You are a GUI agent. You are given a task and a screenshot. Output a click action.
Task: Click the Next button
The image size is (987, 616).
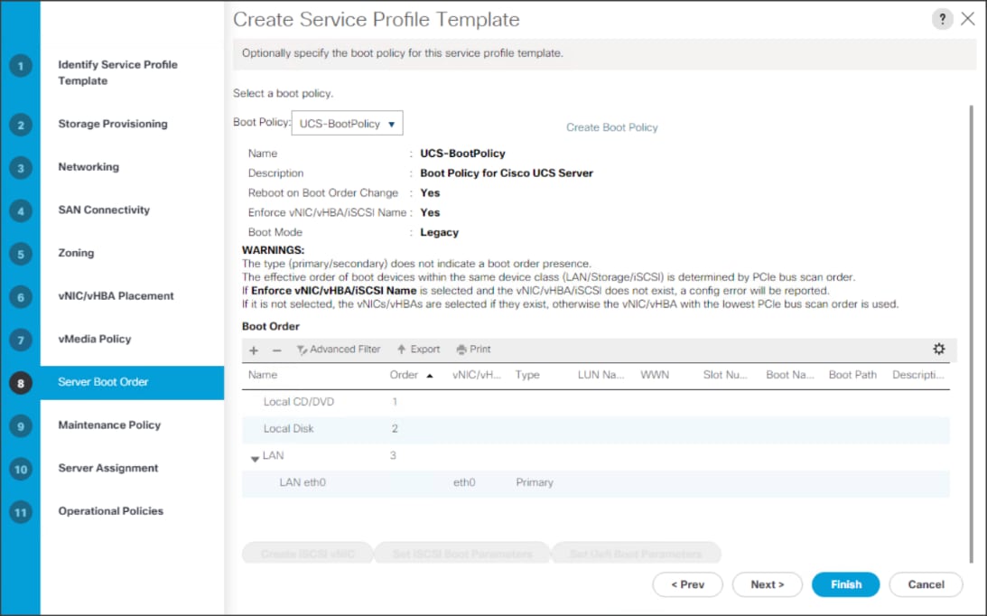click(767, 584)
